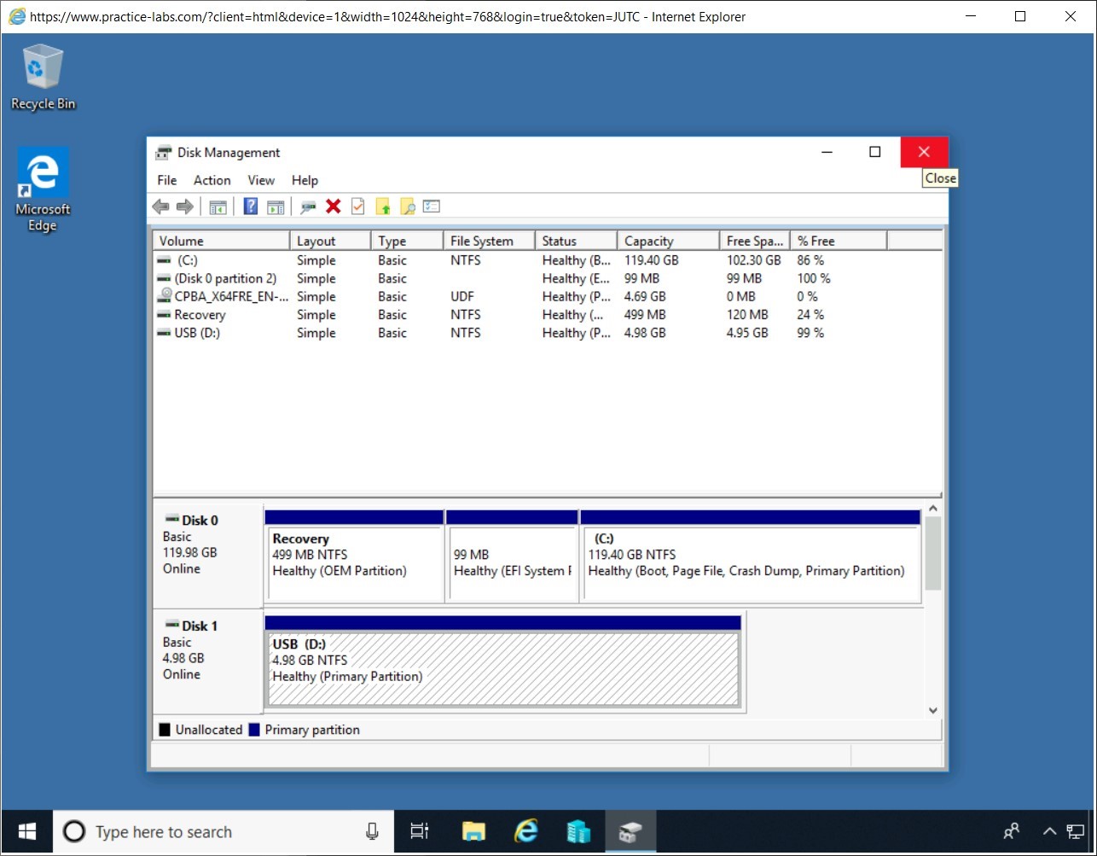
Task: Click the People icon in system tray
Action: click(x=1012, y=832)
